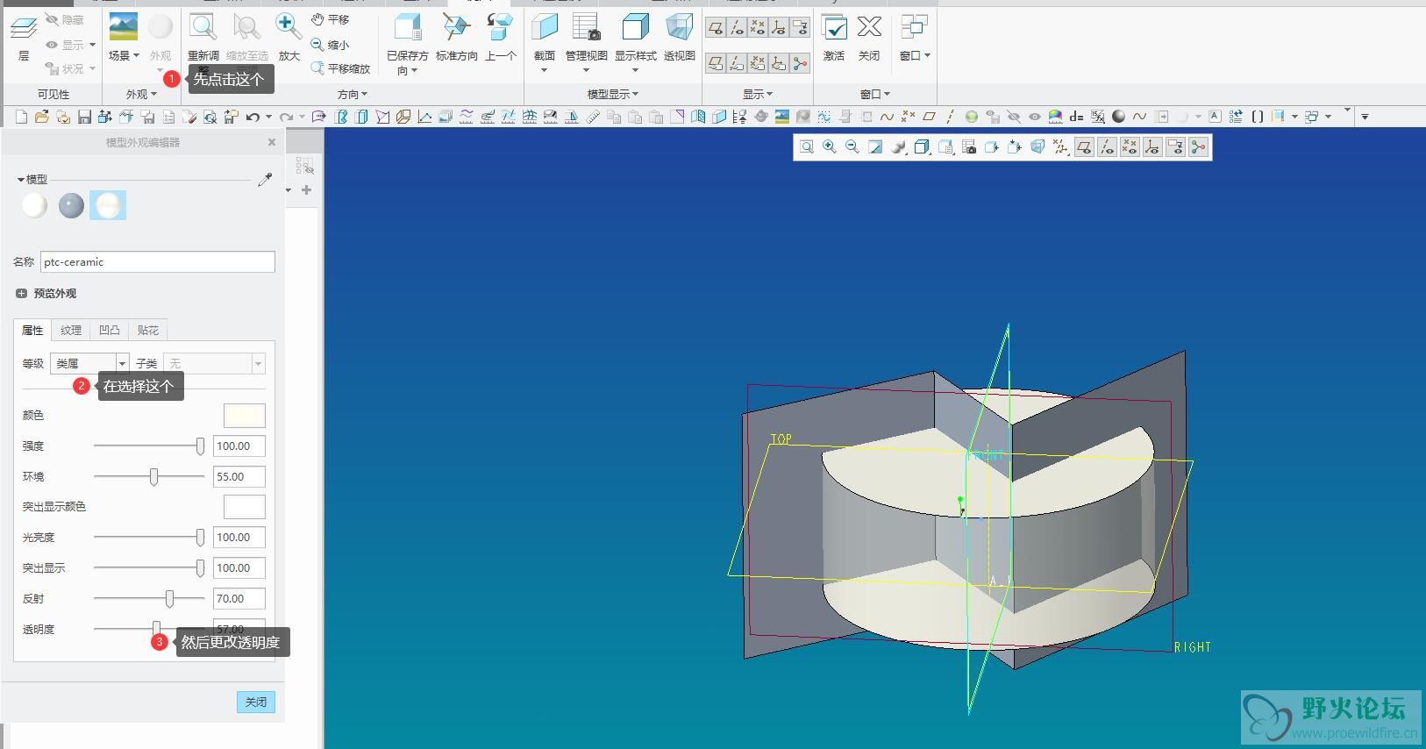Toggle point display in ribbon 显示 group

pos(758,27)
